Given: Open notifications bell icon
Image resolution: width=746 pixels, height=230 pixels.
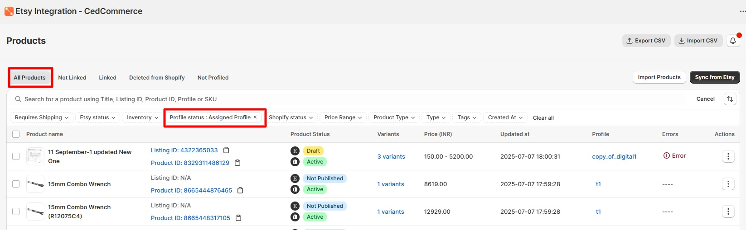Looking at the screenshot, I should point(733,41).
